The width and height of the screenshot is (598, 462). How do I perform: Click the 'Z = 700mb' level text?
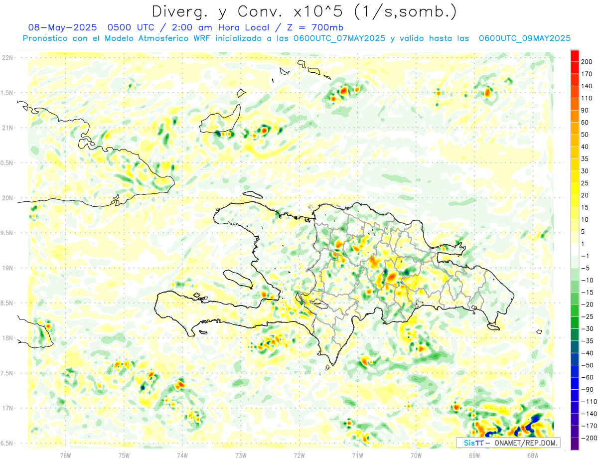click(314, 27)
